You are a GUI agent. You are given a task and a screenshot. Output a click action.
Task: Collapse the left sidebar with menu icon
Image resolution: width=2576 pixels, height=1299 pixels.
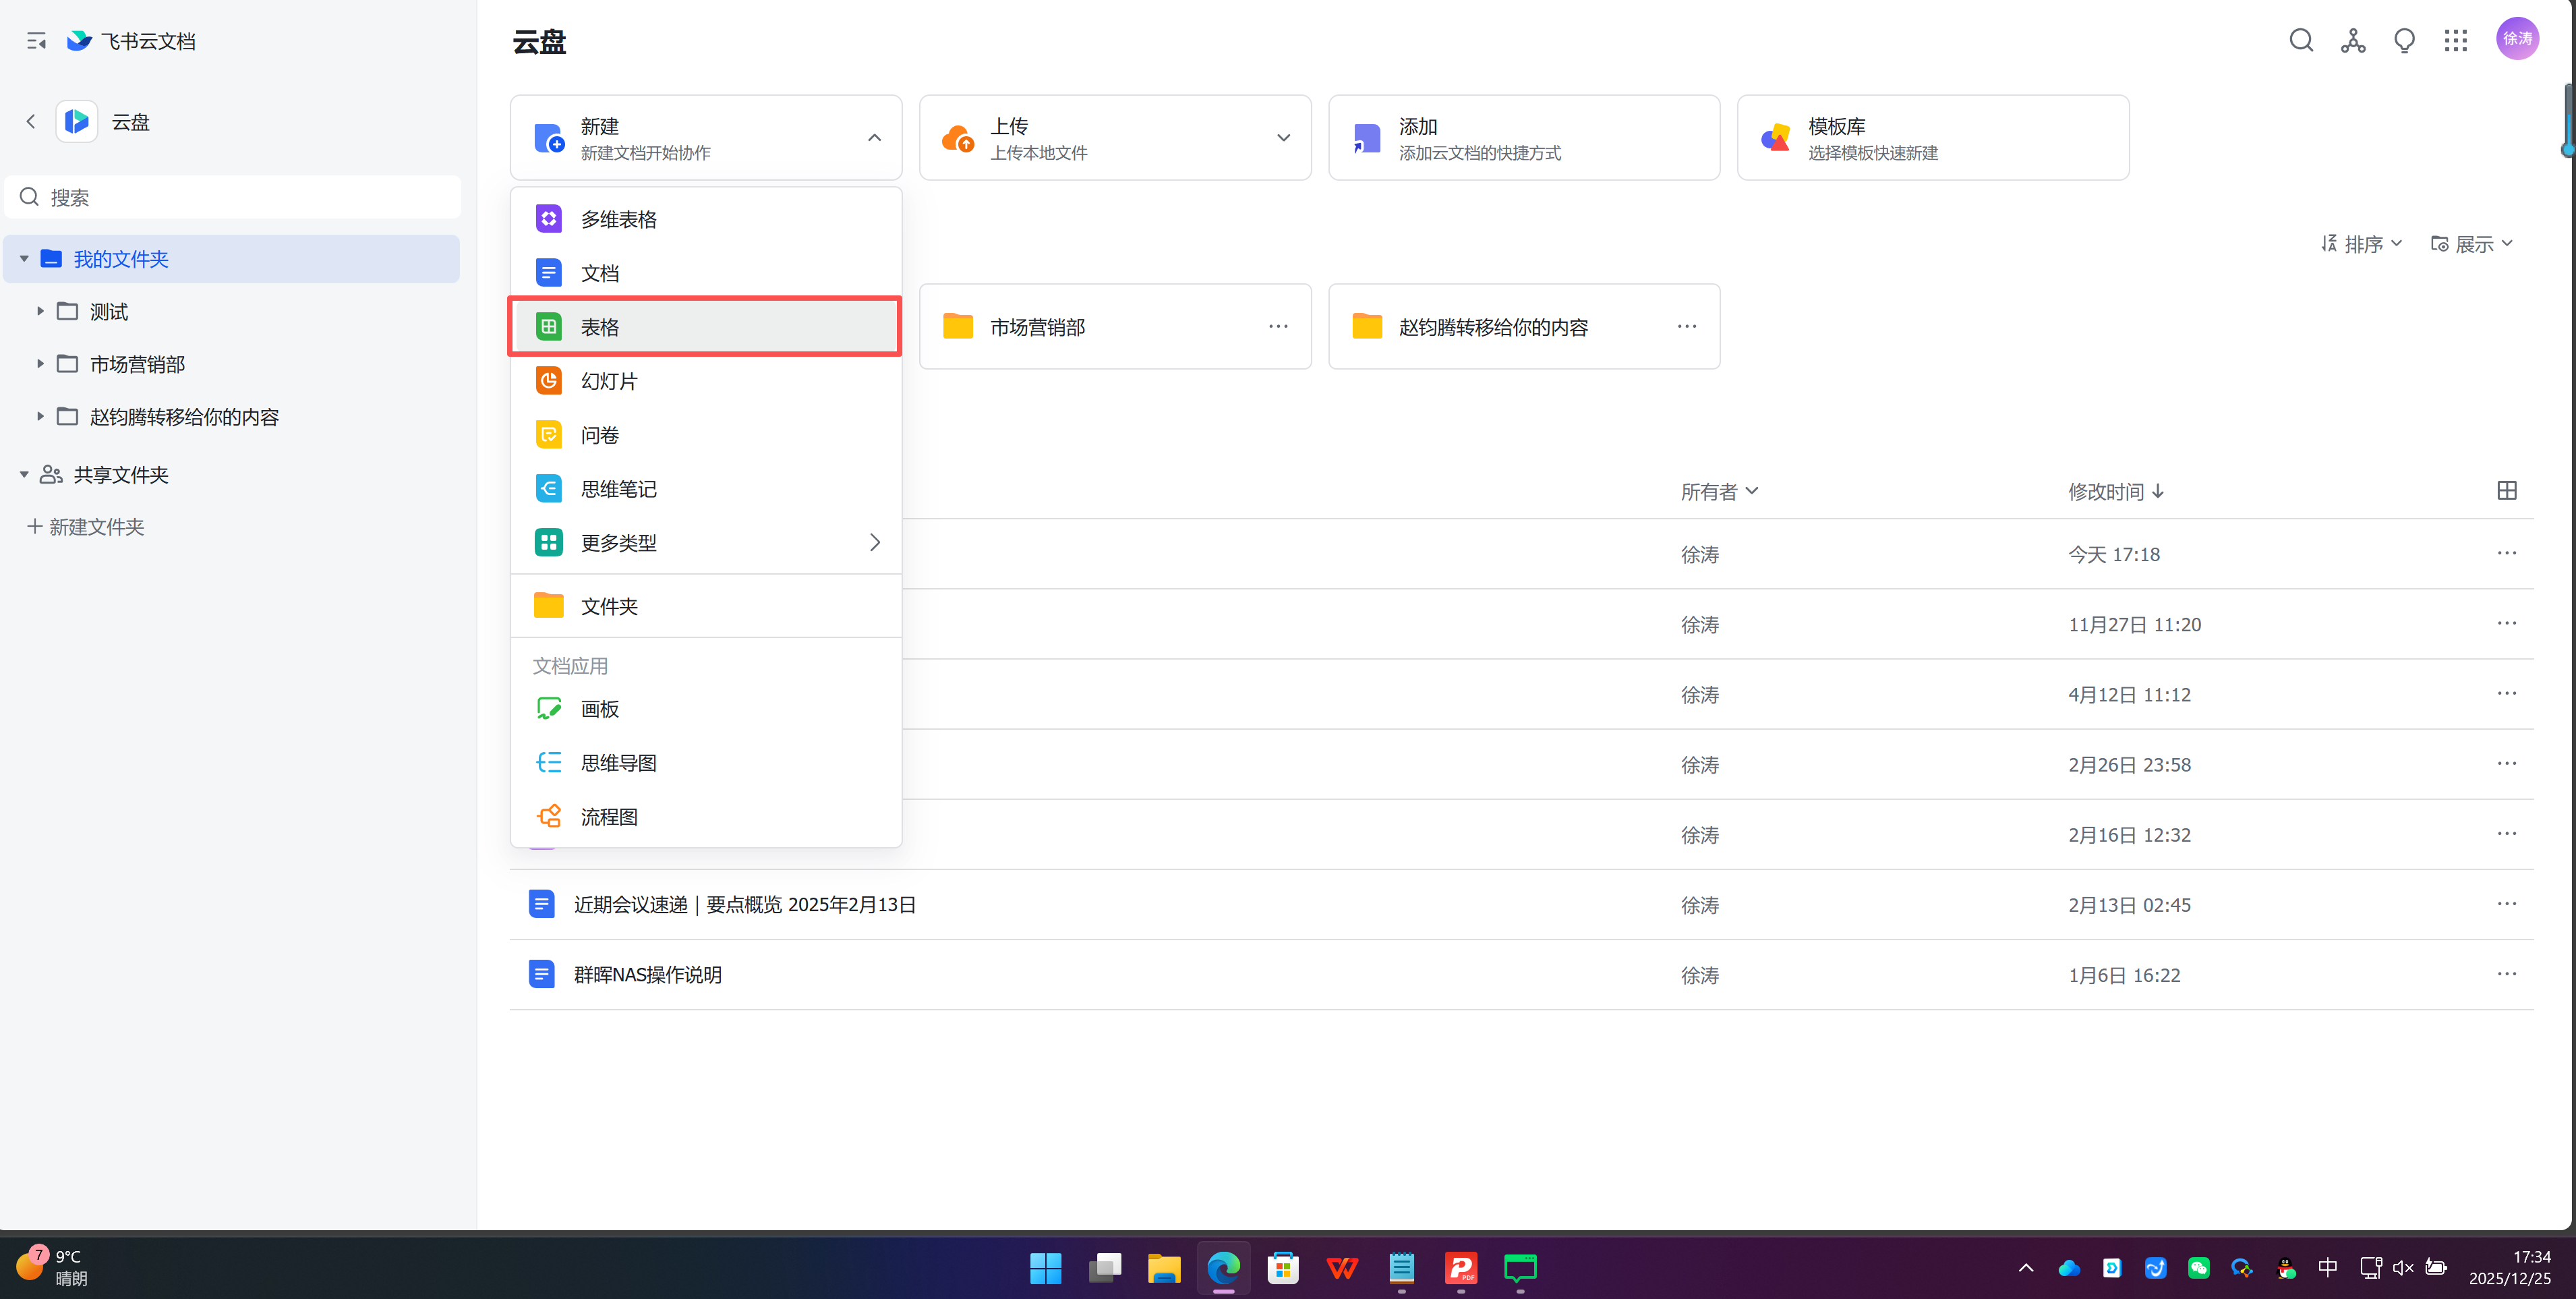click(36, 41)
